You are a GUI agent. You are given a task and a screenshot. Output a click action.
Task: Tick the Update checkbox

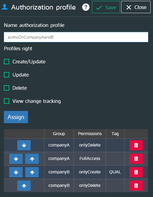[x=7, y=75]
